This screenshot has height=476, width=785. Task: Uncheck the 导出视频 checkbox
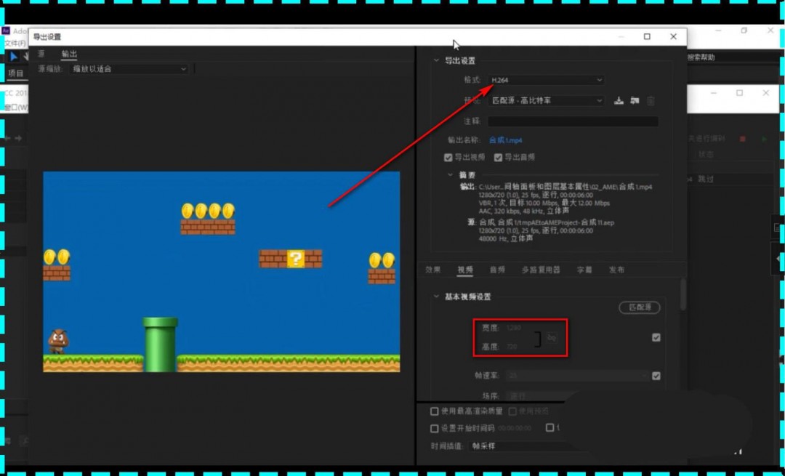point(448,157)
